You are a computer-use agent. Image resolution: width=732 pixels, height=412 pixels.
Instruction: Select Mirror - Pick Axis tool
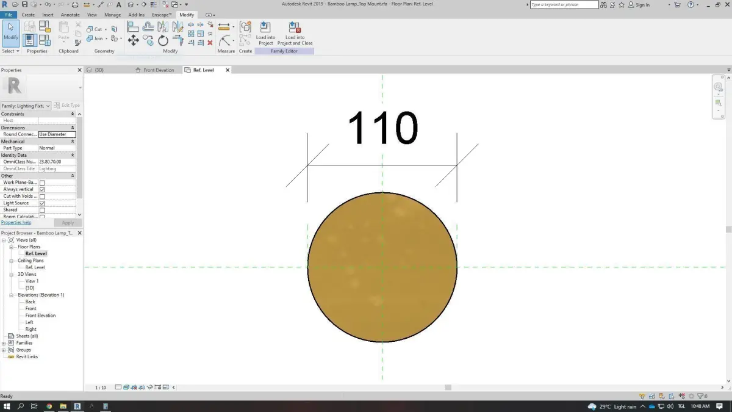163,26
